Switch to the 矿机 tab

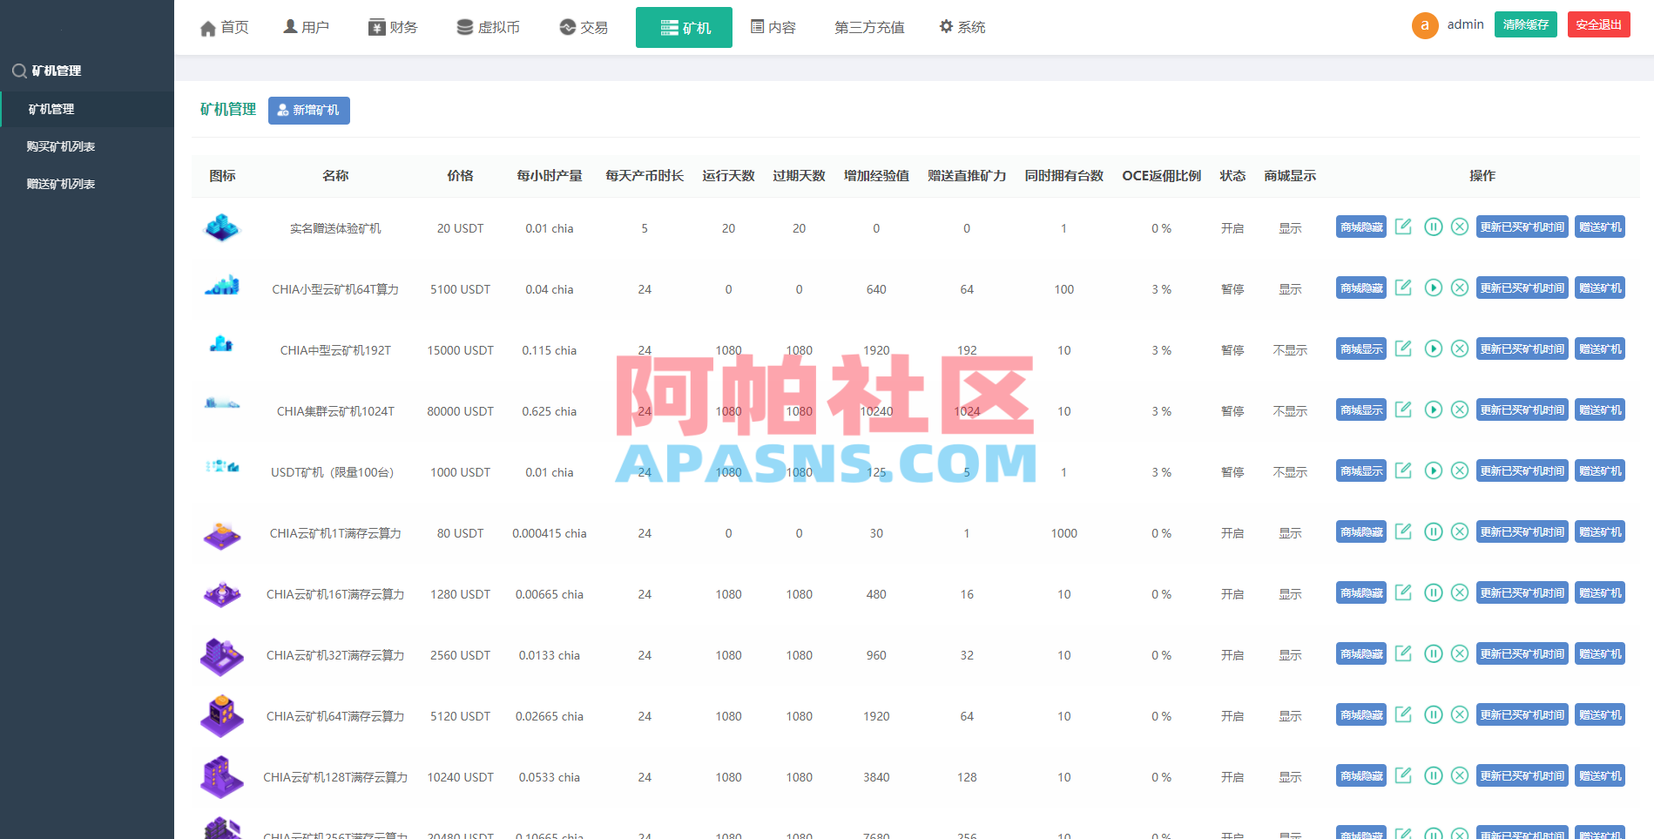[x=684, y=27]
